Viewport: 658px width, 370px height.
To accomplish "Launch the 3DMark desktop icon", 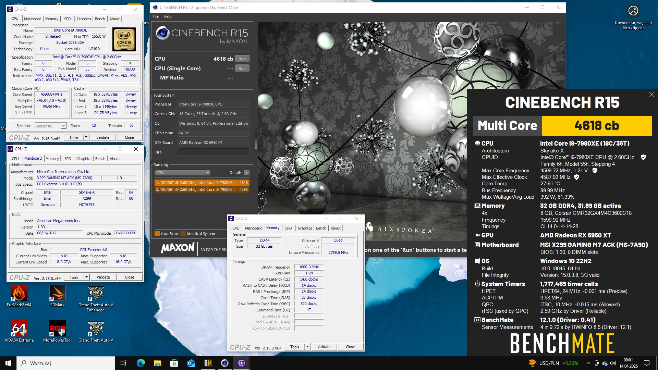I will click(x=57, y=296).
